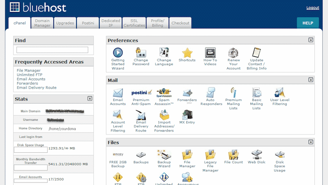Open Email Accounts link in Frequently Accessed
The width and height of the screenshot is (328, 185).
pos(31,79)
